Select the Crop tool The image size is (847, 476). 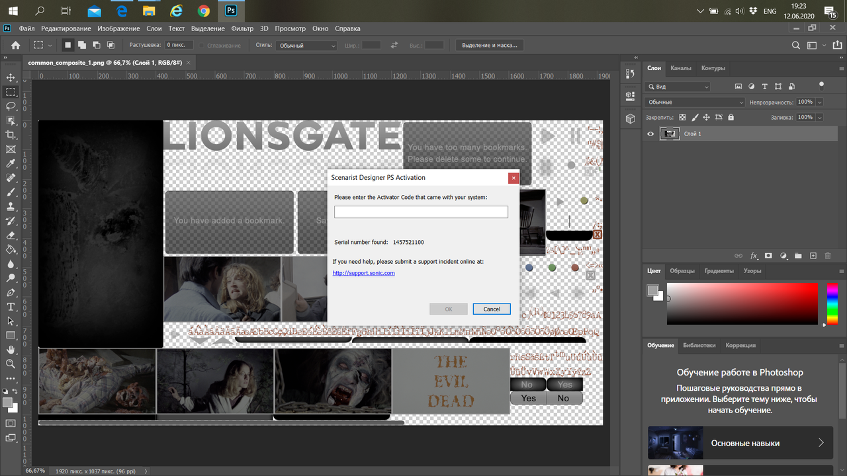(11, 135)
